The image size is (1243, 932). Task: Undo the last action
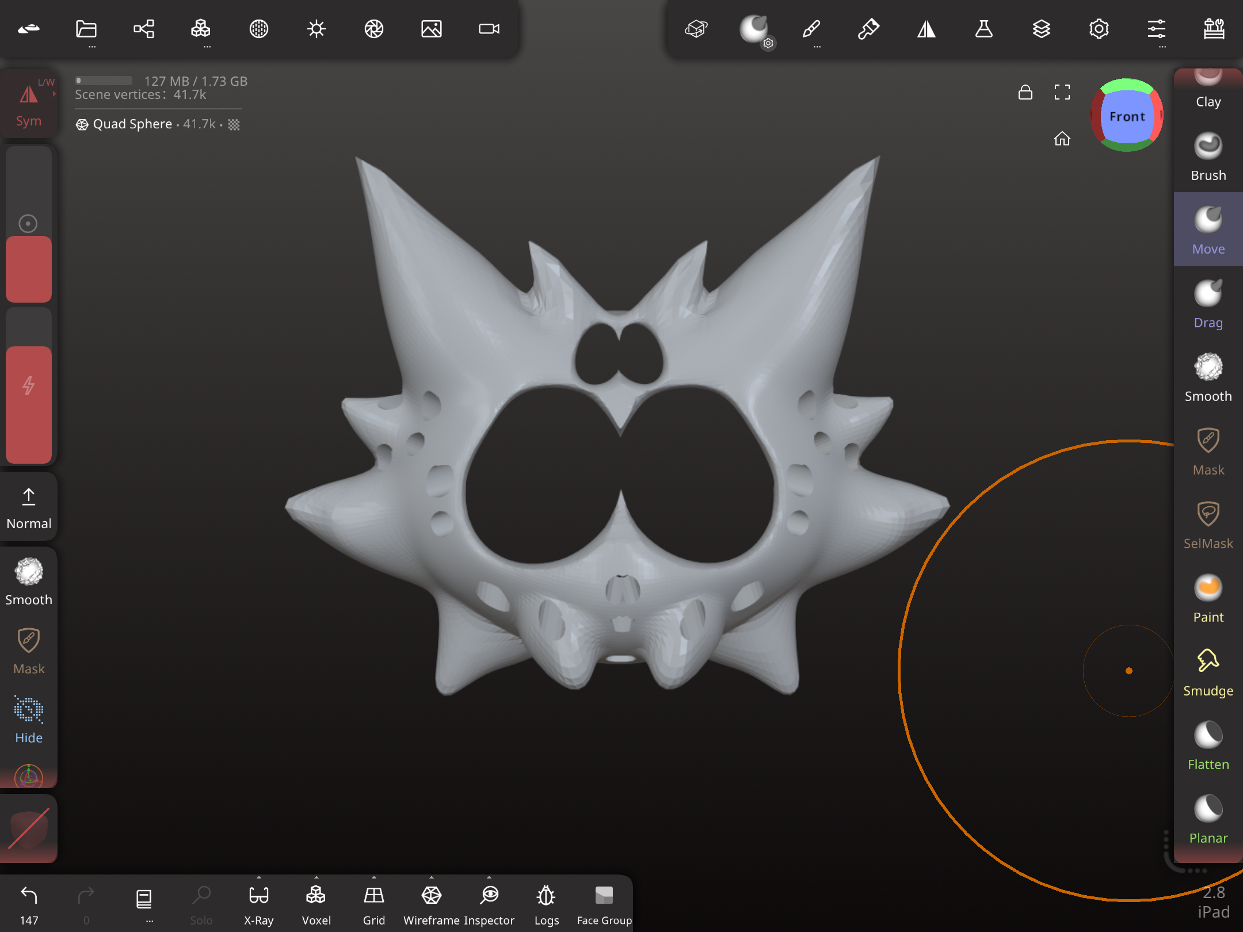pos(29,903)
